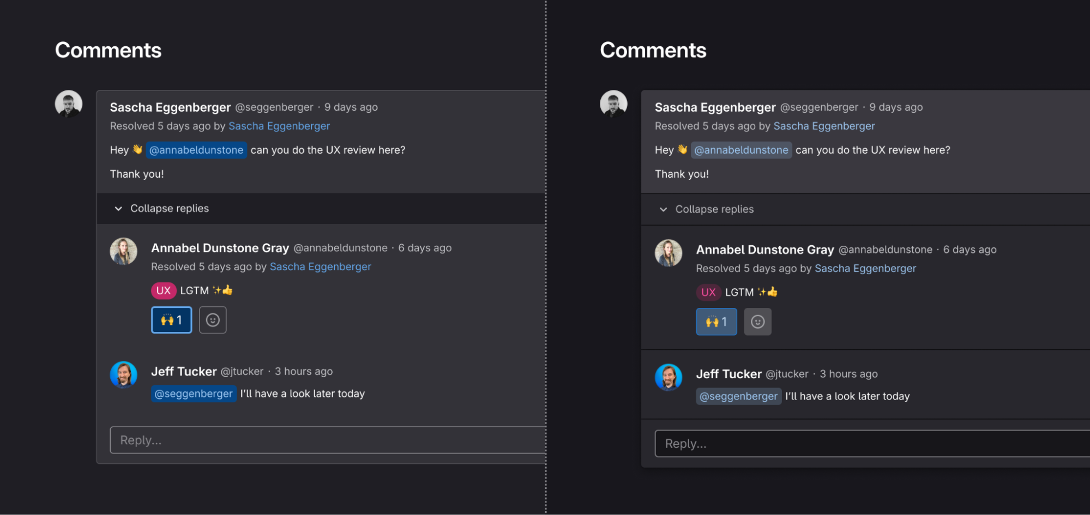Click Jeff Tucker's profile avatar
Screen dimensions: 1090x515
coord(124,375)
